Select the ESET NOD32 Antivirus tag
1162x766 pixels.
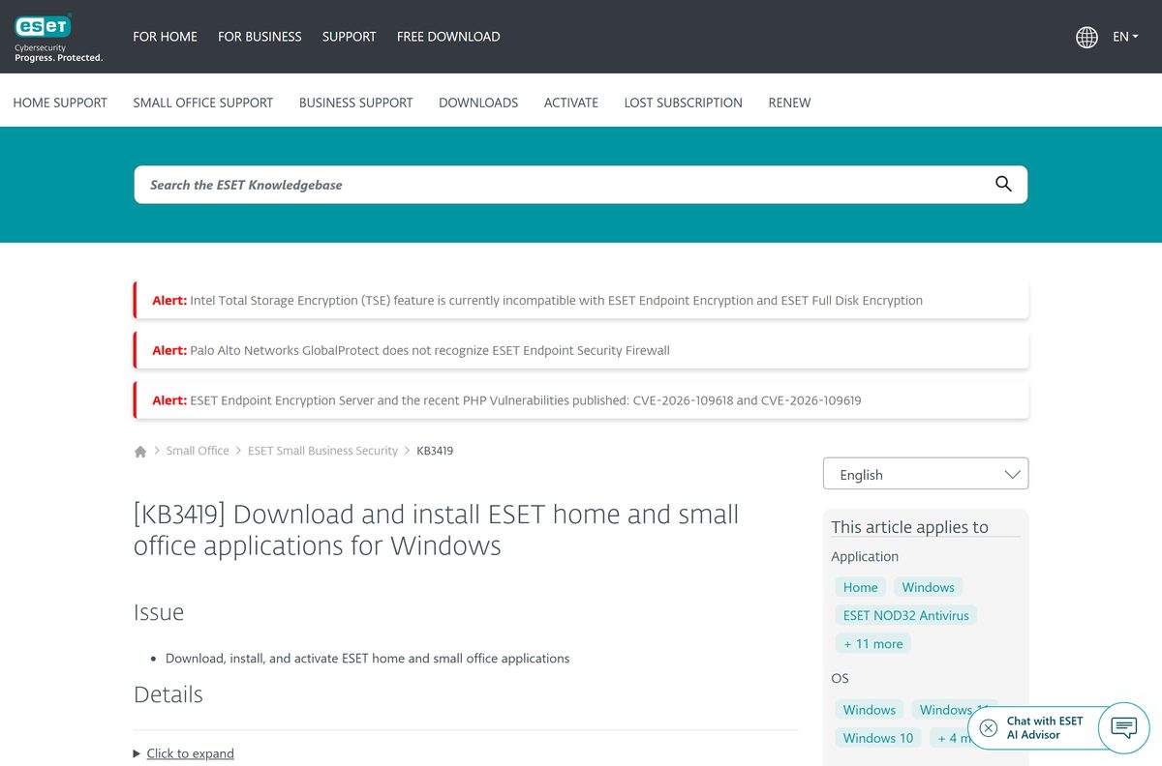pos(905,615)
